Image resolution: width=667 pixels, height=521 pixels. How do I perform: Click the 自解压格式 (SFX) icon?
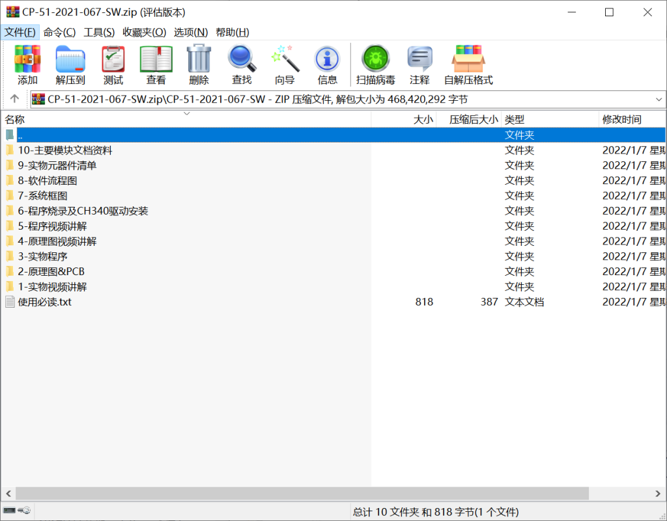pyautogui.click(x=468, y=64)
